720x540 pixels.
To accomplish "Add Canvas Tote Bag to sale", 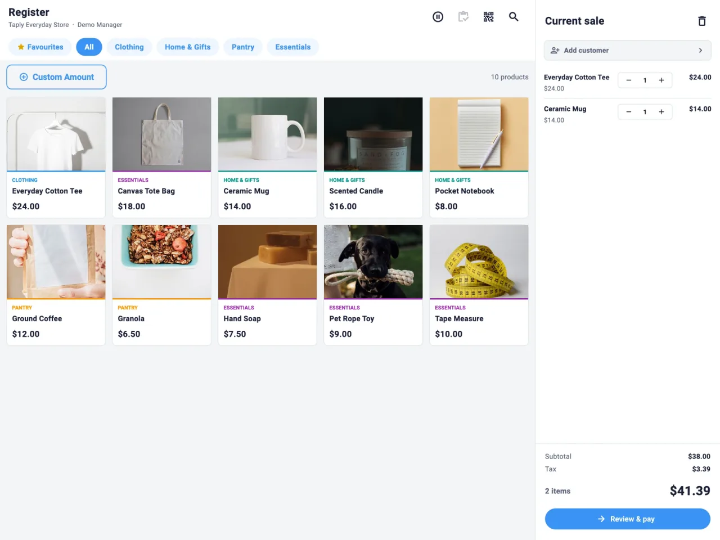I will pyautogui.click(x=162, y=157).
